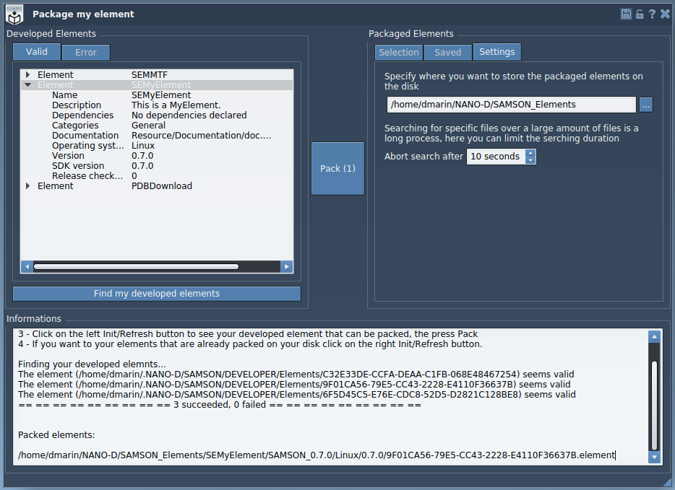Switch to the Settings tab

pos(496,51)
